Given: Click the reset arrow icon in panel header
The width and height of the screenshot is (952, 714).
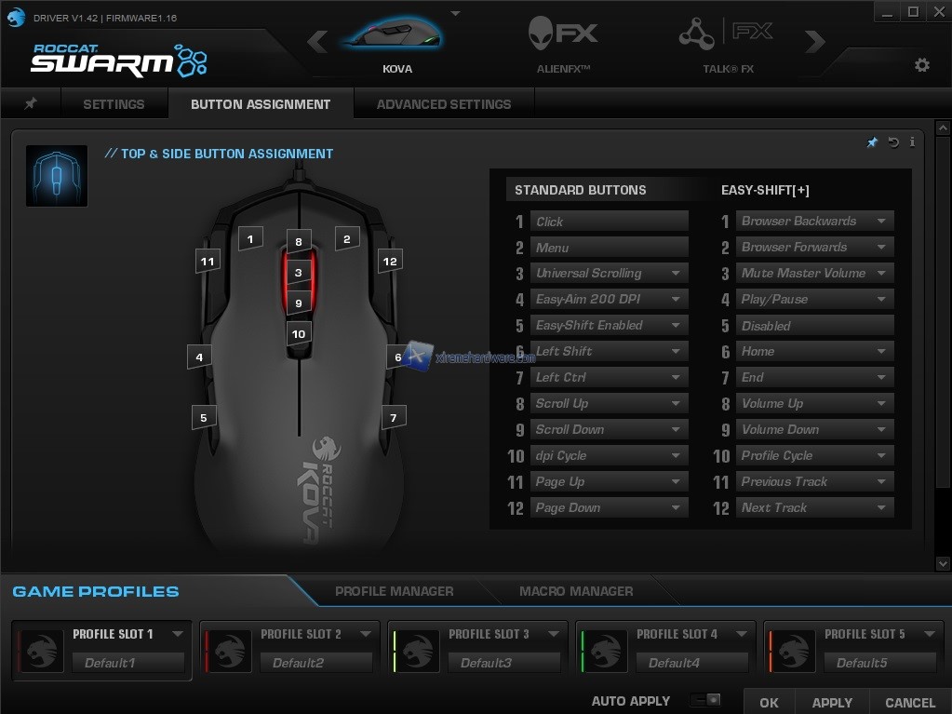Looking at the screenshot, I should coord(893,142).
